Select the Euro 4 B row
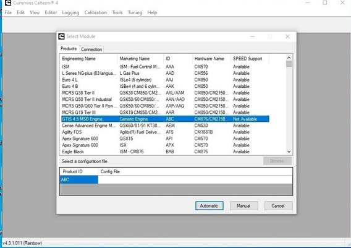This screenshot has width=351, height=248. coord(165,86)
